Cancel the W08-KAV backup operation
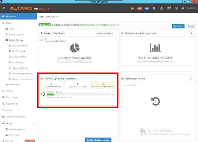198x142 pixels. click(x=113, y=95)
